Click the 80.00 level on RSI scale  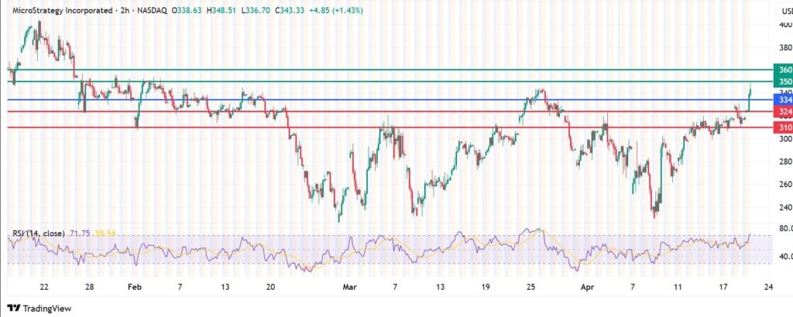(x=783, y=229)
